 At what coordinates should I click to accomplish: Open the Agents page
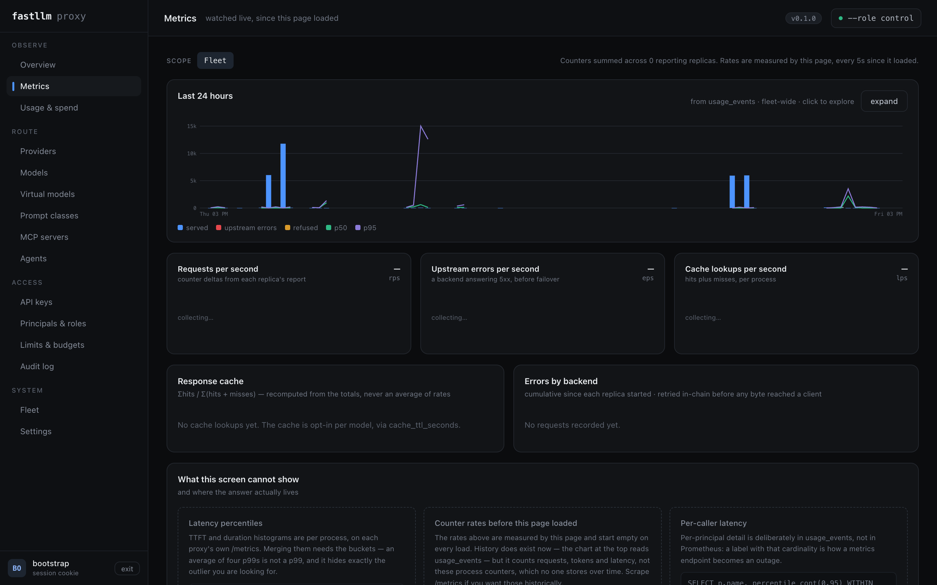(x=74, y=258)
